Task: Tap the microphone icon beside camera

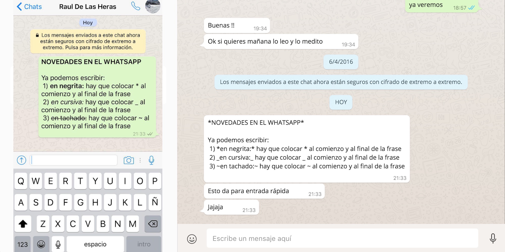Action: tap(151, 160)
